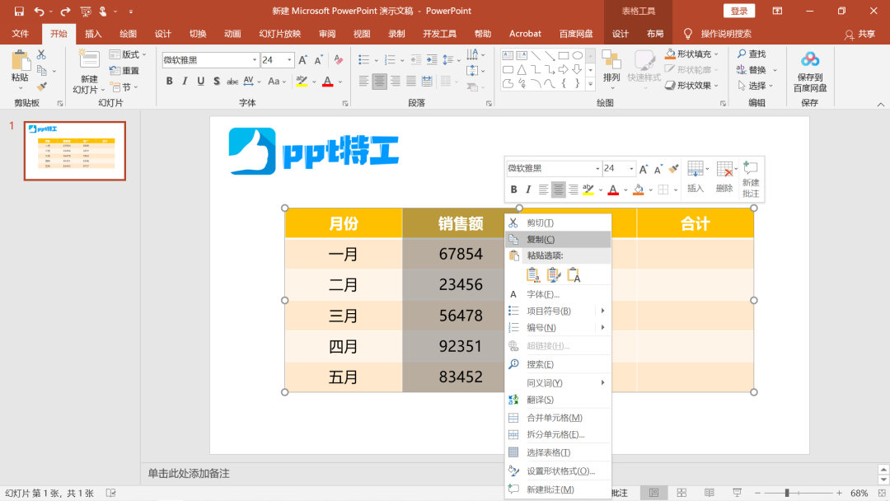Open the ribbon font name dropdown 微软雅黑
This screenshot has width=890, height=501.
(255, 60)
